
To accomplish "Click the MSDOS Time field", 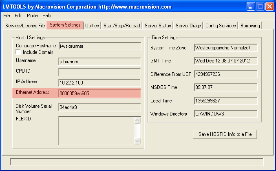I will tap(226, 87).
